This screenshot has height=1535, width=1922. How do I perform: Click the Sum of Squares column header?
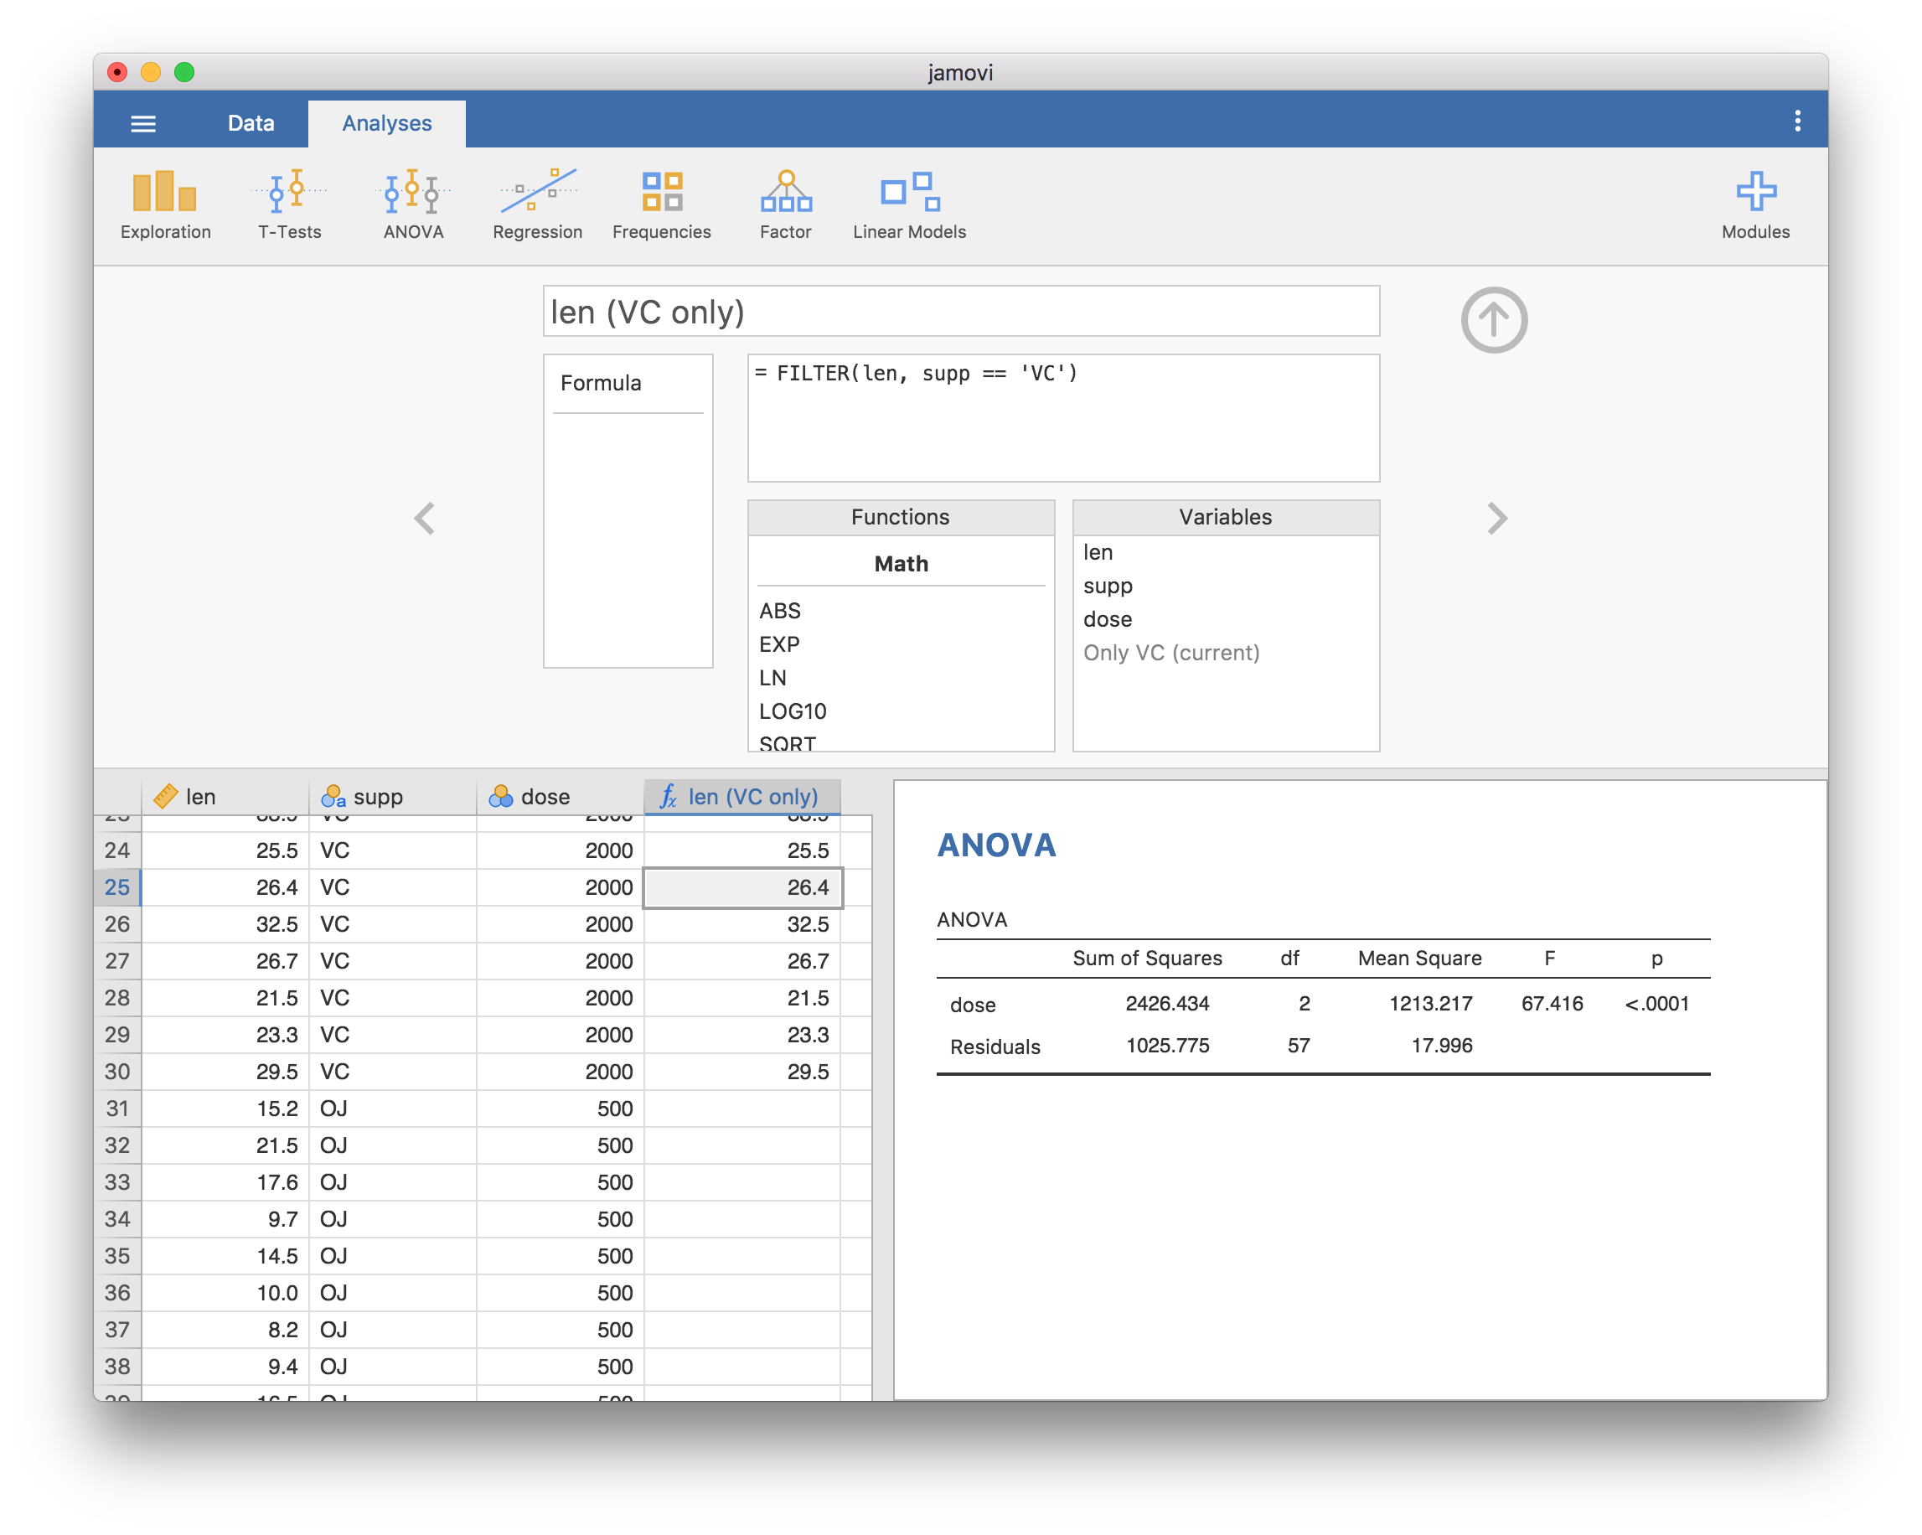click(1147, 959)
